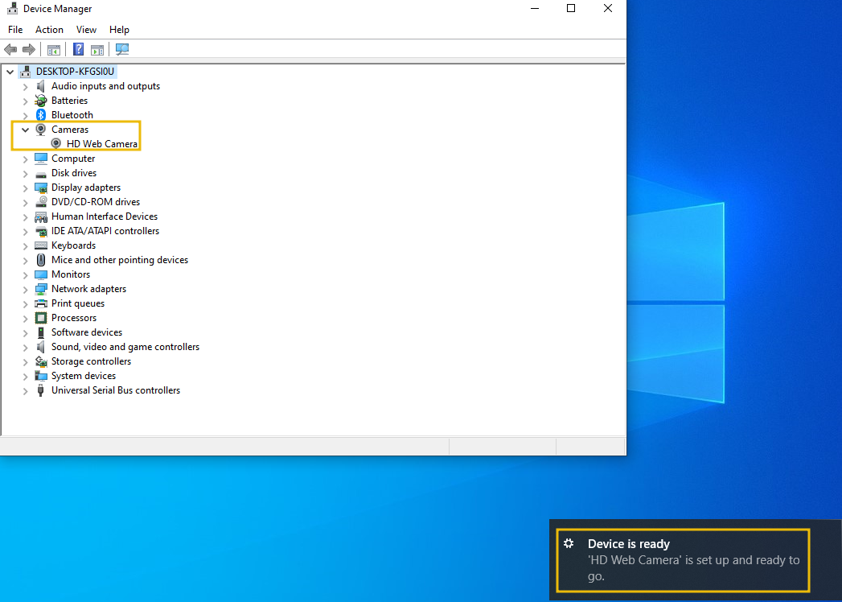Viewport: 842px width, 602px height.
Task: Open the File menu
Action: point(15,30)
